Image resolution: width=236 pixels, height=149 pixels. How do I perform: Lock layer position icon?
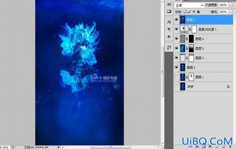194,11
